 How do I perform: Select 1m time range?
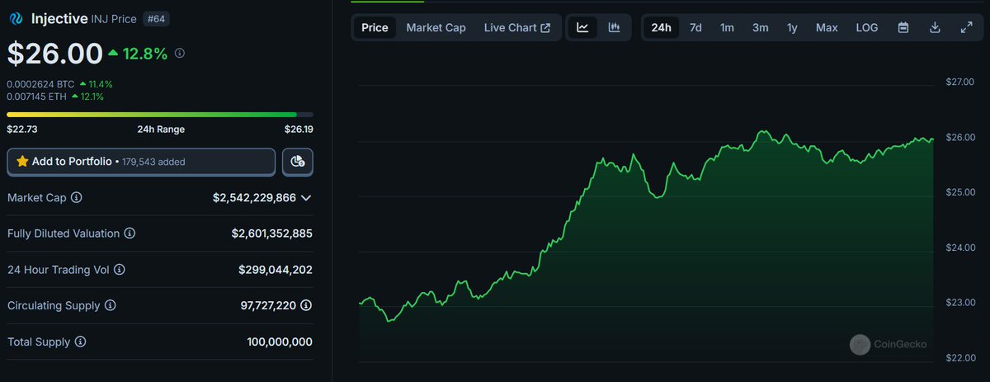[727, 27]
